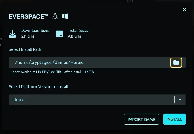Screen dimensions: 194x134
Task: Click the install path text field
Action: coord(90,62)
